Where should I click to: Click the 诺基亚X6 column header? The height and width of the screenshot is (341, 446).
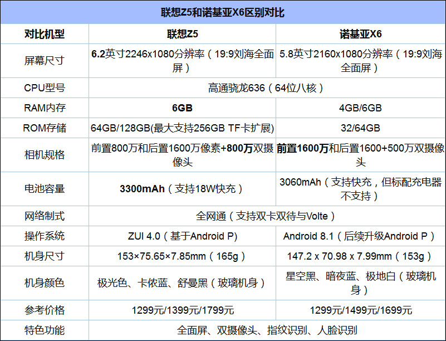pyautogui.click(x=360, y=34)
